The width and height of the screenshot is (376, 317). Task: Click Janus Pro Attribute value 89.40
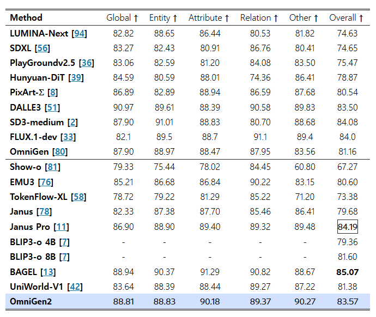210,227
